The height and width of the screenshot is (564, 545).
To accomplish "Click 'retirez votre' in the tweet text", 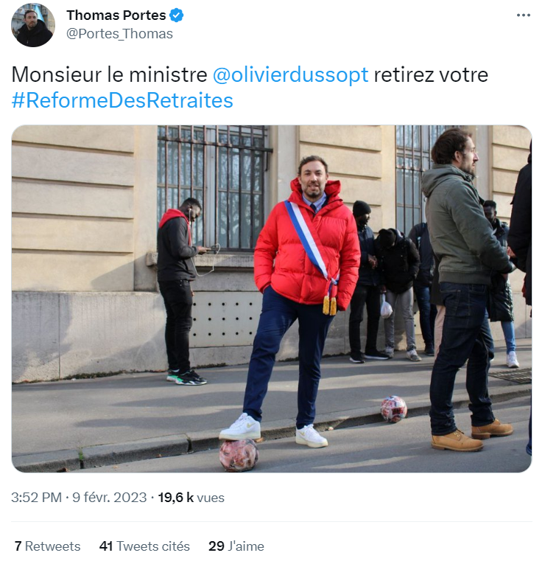I will pyautogui.click(x=431, y=74).
